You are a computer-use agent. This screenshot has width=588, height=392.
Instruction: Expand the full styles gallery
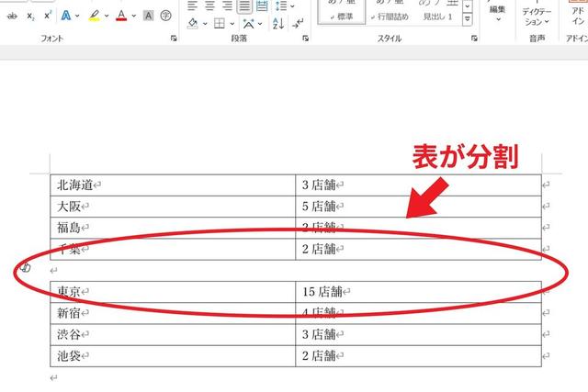pyautogui.click(x=468, y=18)
